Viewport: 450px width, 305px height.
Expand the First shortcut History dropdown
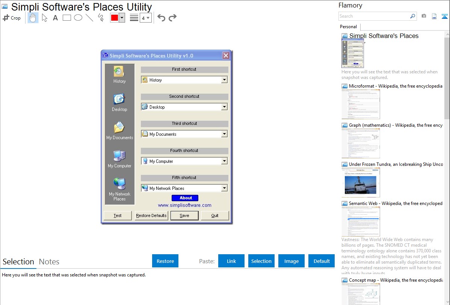224,80
